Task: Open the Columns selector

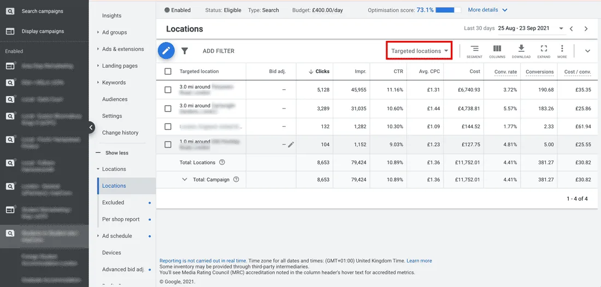Action: pos(497,51)
